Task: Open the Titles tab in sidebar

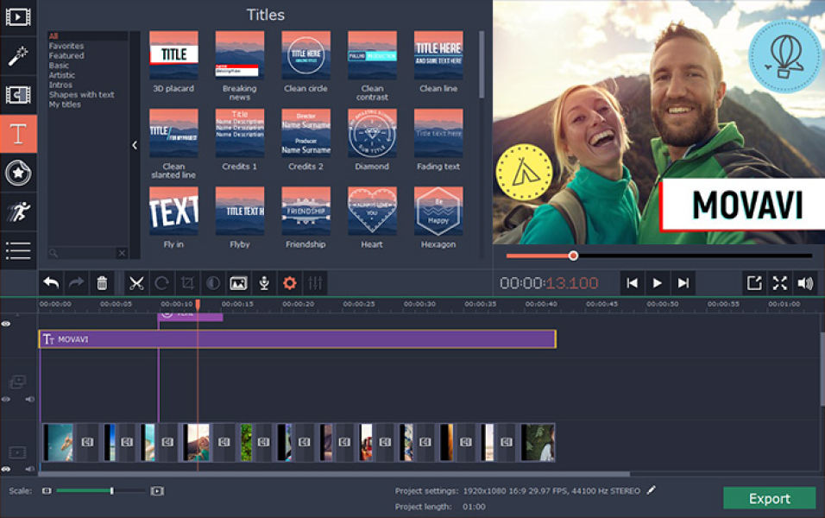Action: point(18,134)
